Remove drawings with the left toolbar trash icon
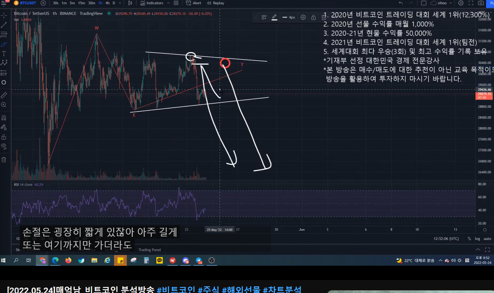Viewport: 494px width, 293px height. 4,160
